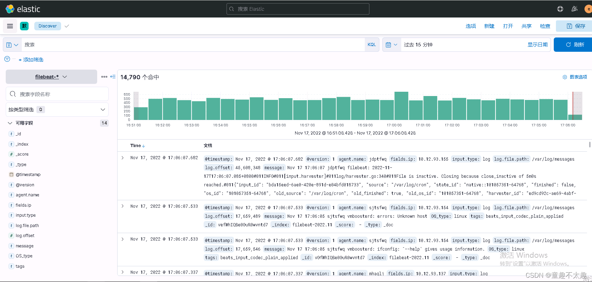Click the 图表选项 chart options link
The width and height of the screenshot is (592, 282).
coord(578,77)
